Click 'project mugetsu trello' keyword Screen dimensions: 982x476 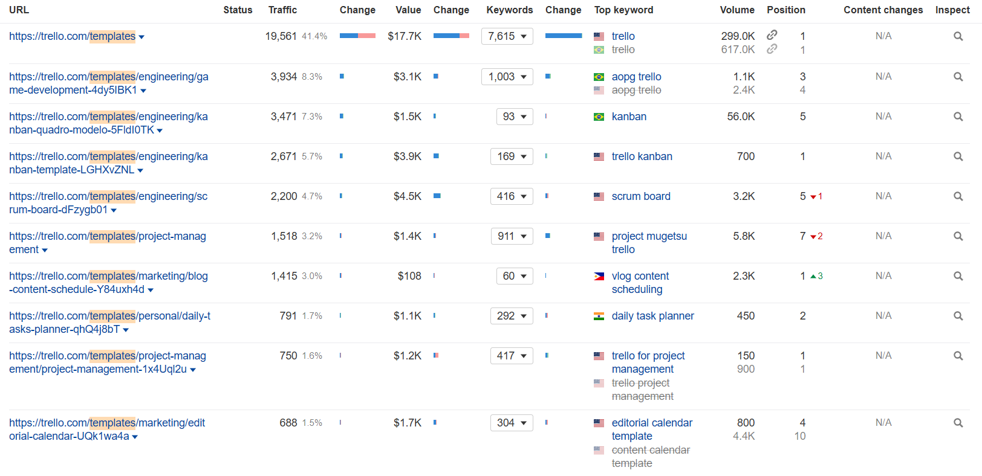(649, 243)
